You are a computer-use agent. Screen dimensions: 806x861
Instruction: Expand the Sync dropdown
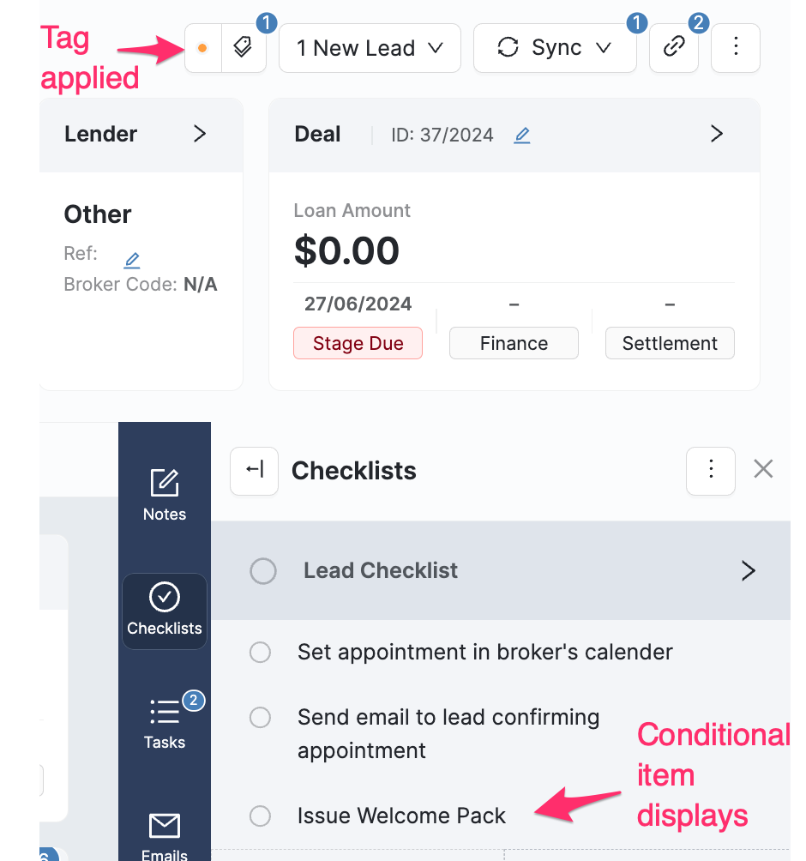[x=555, y=48]
